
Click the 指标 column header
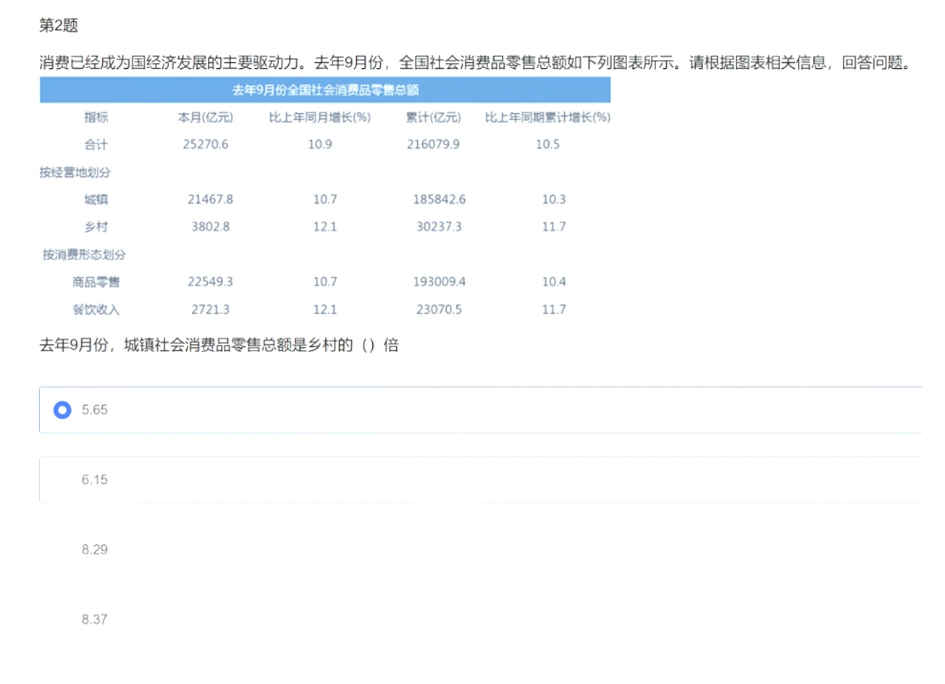[96, 117]
